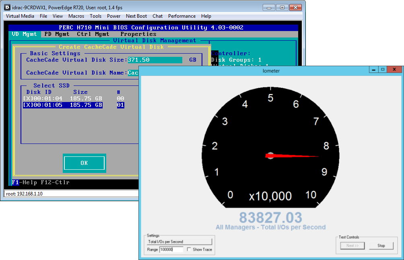Switch to the Ctrl Mgmt tab
The image size is (404, 260).
coord(93,34)
